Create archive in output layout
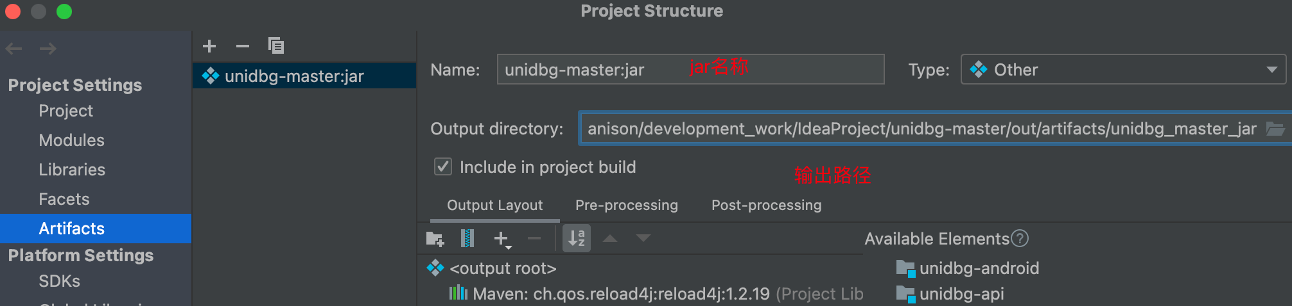 coord(468,239)
